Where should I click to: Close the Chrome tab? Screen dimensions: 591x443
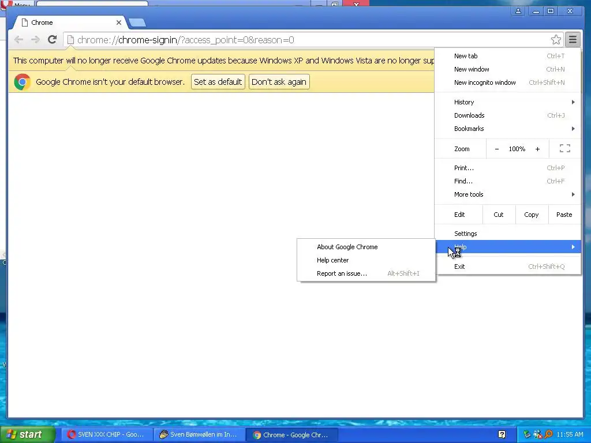click(x=119, y=22)
